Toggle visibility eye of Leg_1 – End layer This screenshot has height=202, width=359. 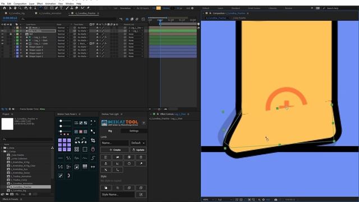click(2, 37)
